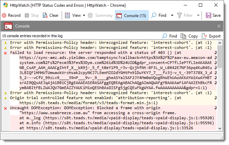Expand the View dropdown arrow
Image resolution: width=229 pixels, height=145 pixels.
click(x=84, y=15)
